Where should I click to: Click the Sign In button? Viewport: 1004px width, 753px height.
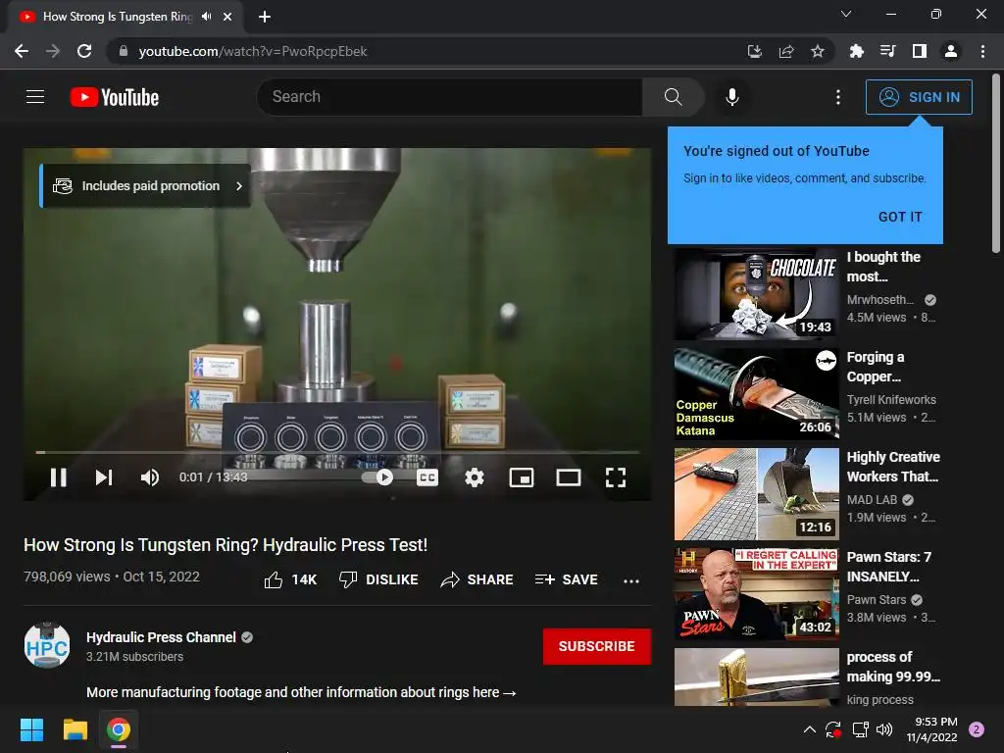tap(919, 97)
